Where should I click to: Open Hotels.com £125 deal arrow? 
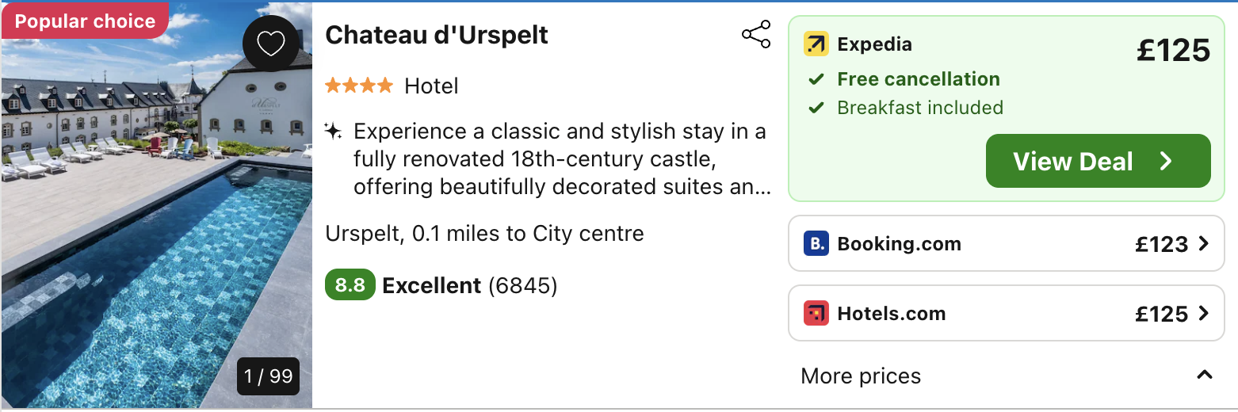[x=1204, y=313]
